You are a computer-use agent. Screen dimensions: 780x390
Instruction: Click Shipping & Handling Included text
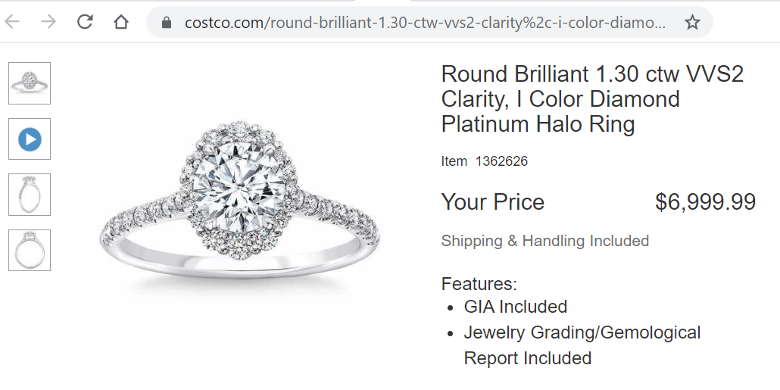(x=544, y=241)
